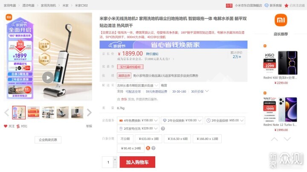
Task: Show previous product thumbnails with left arrow
Action: [7, 112]
